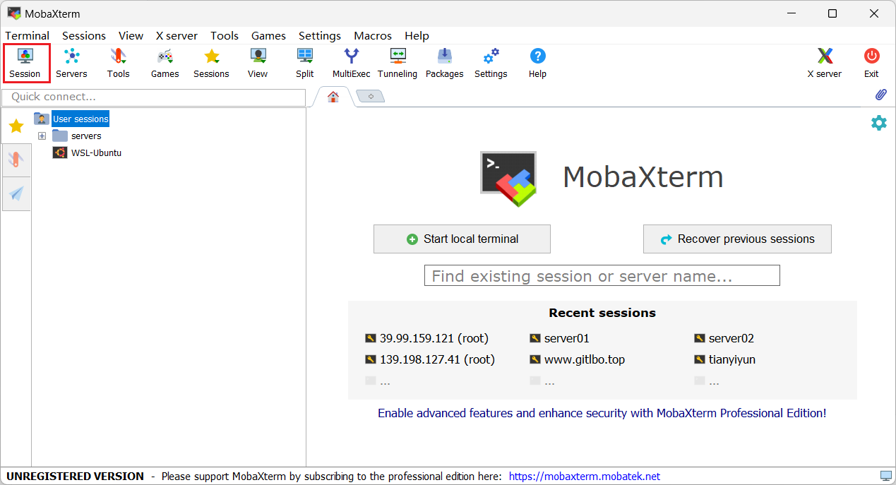The height and width of the screenshot is (485, 896).
Task: Click the WSL-Ubuntu session icon
Action: (x=60, y=152)
